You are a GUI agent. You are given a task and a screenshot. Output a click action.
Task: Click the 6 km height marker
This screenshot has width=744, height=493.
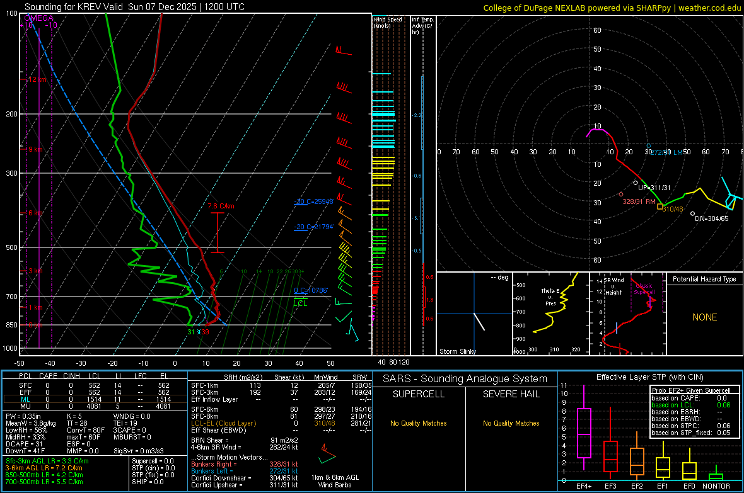[35, 213]
